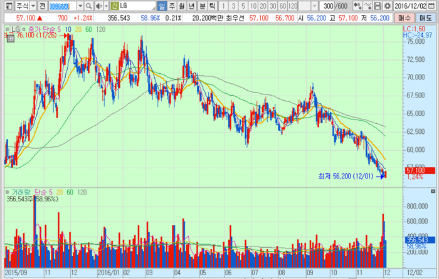Expand the stock code history dropdown
This screenshot has height=279, width=439.
[80, 6]
